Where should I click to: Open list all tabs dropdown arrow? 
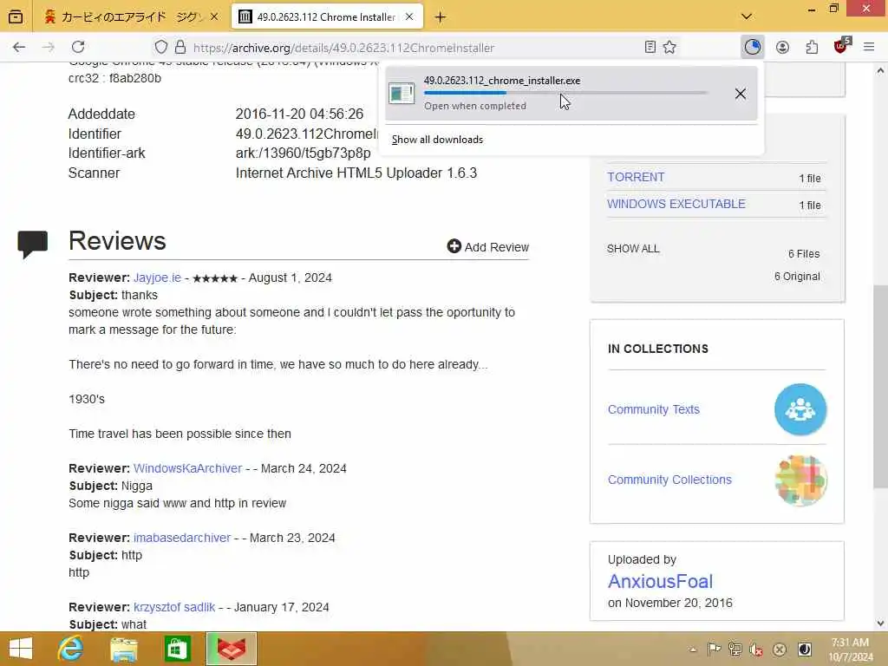(747, 16)
